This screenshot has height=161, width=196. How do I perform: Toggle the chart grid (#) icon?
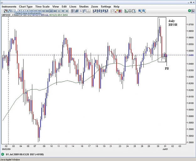77,11
